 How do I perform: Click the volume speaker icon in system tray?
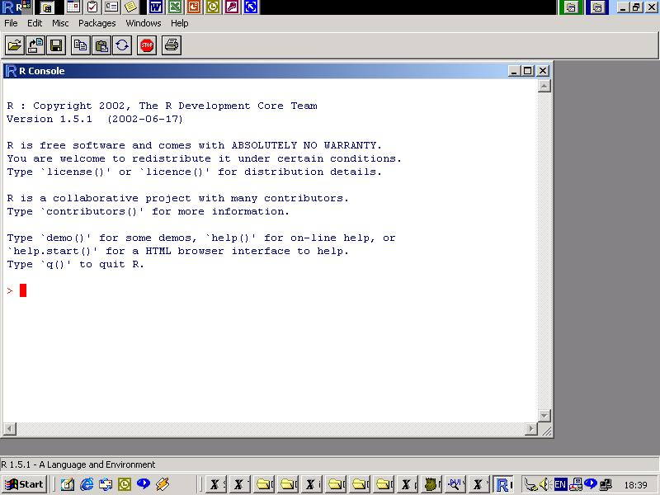tap(544, 484)
